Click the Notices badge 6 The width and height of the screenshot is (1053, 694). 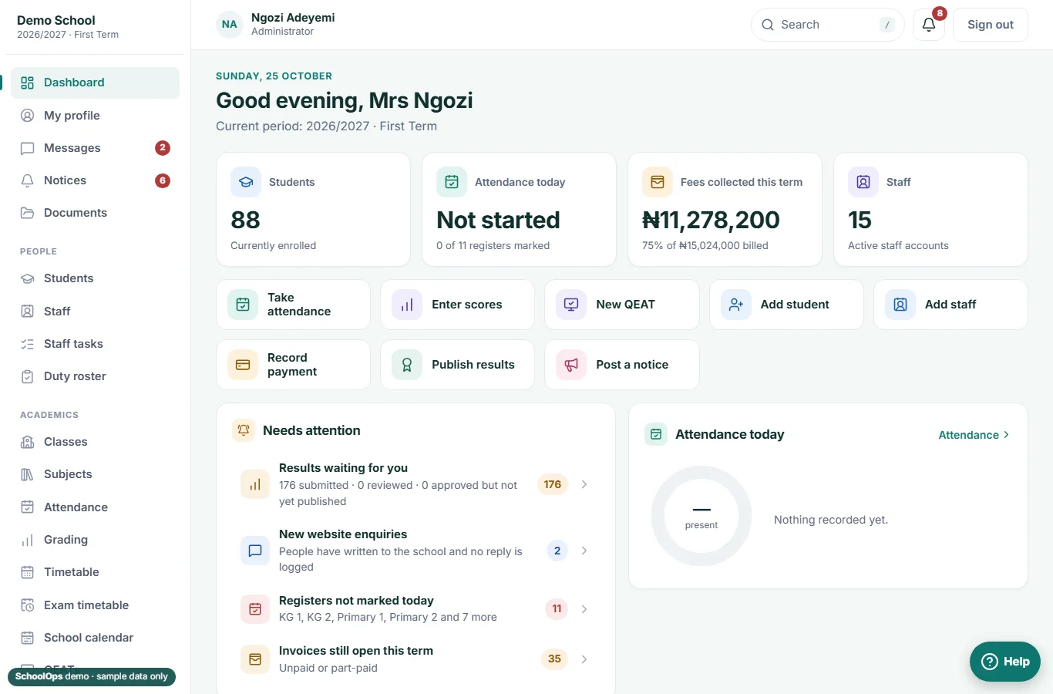(162, 180)
